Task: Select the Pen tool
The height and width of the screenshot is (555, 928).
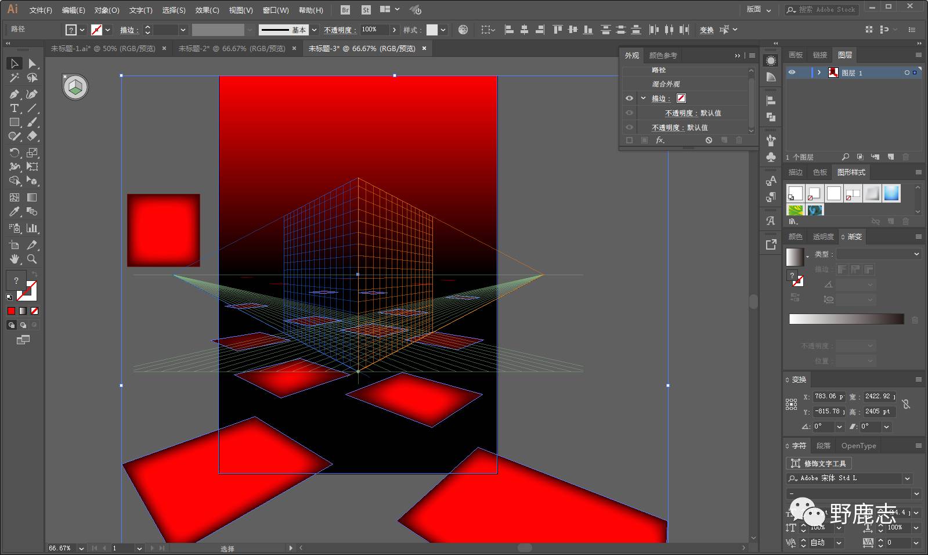Action: [15, 94]
